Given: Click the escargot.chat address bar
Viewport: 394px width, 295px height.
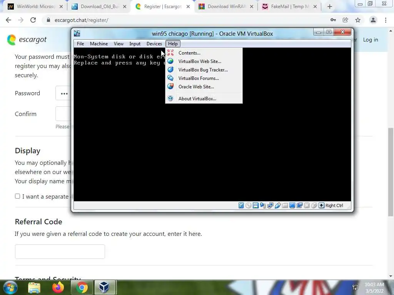Looking at the screenshot, I should [186, 20].
